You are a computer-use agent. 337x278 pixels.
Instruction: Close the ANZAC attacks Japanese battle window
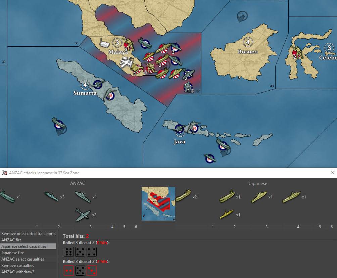click(x=332, y=173)
